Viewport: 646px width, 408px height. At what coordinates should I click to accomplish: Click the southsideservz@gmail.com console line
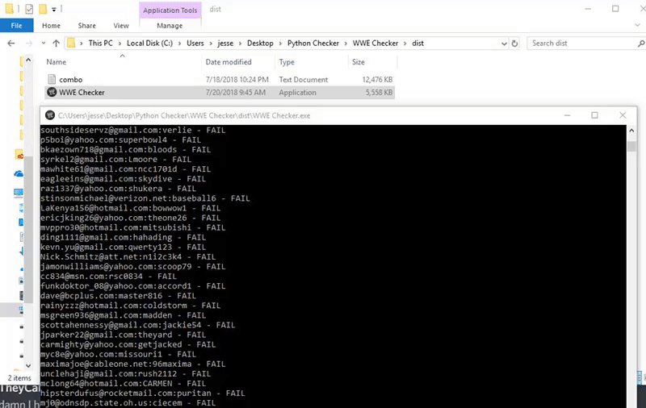[132, 130]
